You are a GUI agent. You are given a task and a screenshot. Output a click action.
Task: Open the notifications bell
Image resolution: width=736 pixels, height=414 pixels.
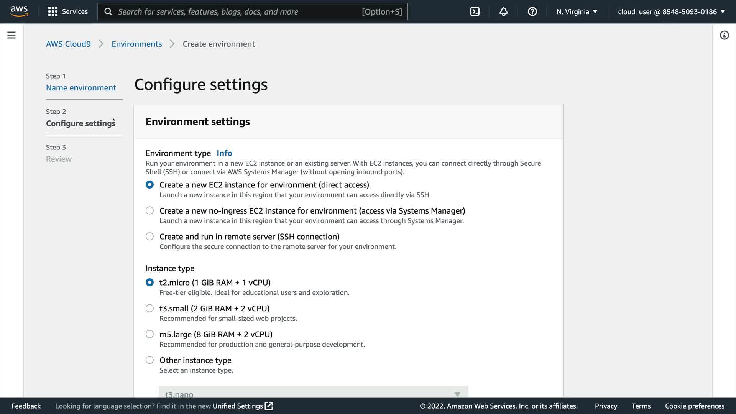pos(503,11)
